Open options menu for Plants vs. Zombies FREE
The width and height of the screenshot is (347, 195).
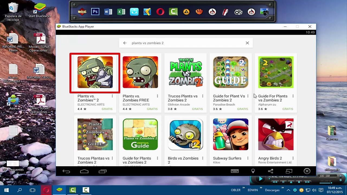click(x=158, y=96)
